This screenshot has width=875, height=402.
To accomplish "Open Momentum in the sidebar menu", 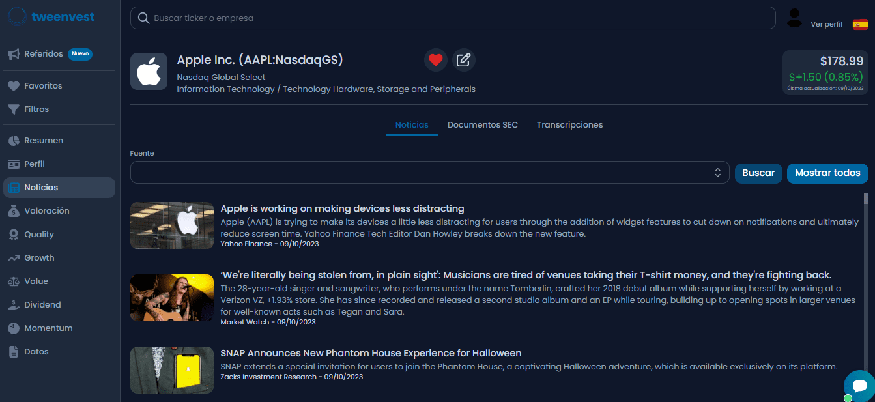I will 48,328.
